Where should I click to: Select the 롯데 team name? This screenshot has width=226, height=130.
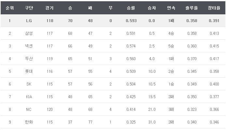(x=29, y=71)
